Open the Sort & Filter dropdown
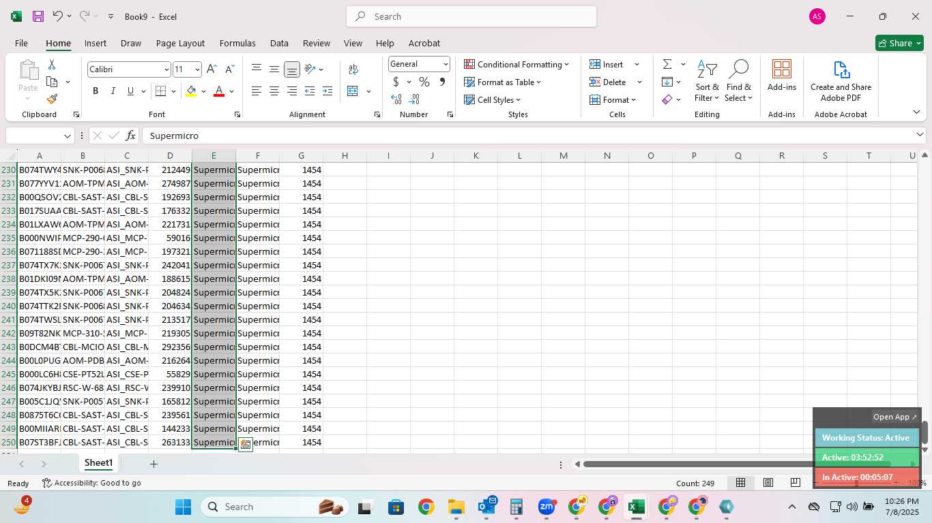This screenshot has width=932, height=523. (708, 80)
